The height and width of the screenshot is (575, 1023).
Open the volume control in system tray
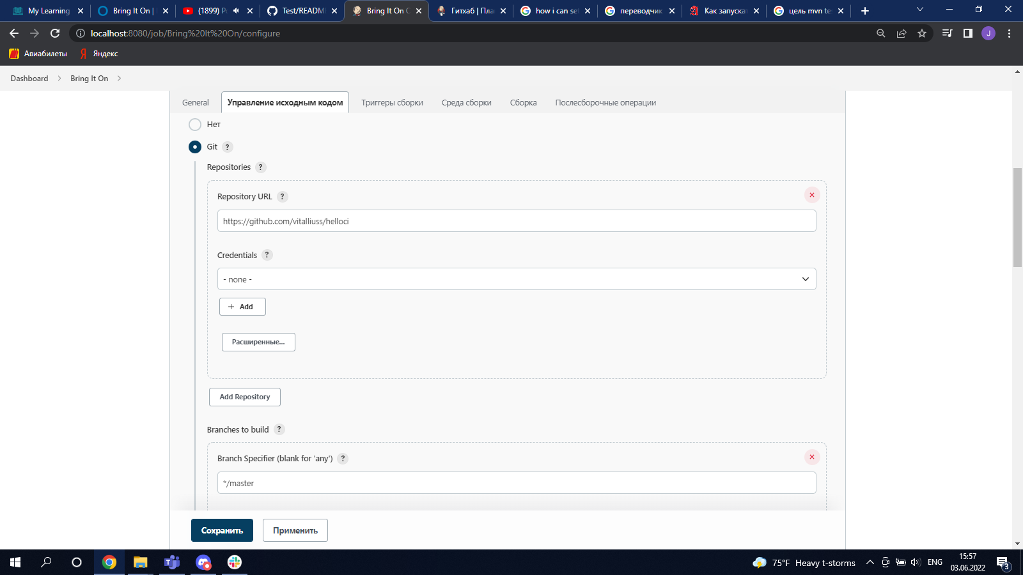click(916, 563)
